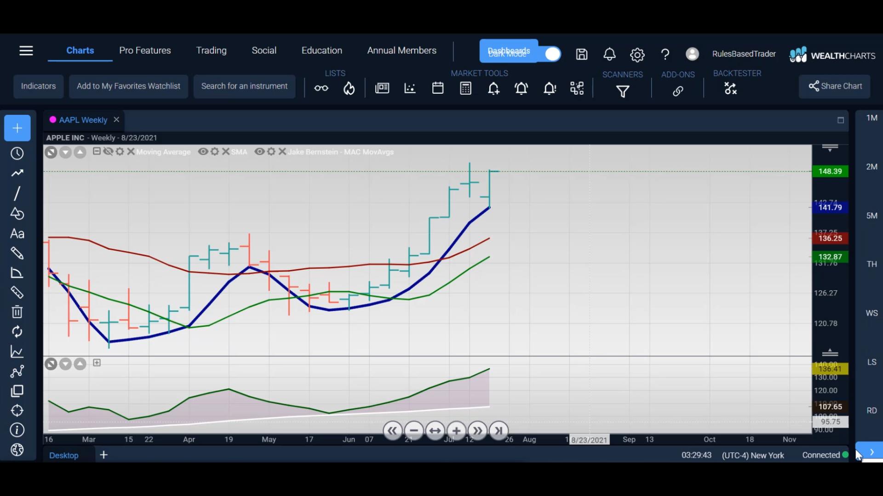Add a new desktop with plus

[104, 455]
